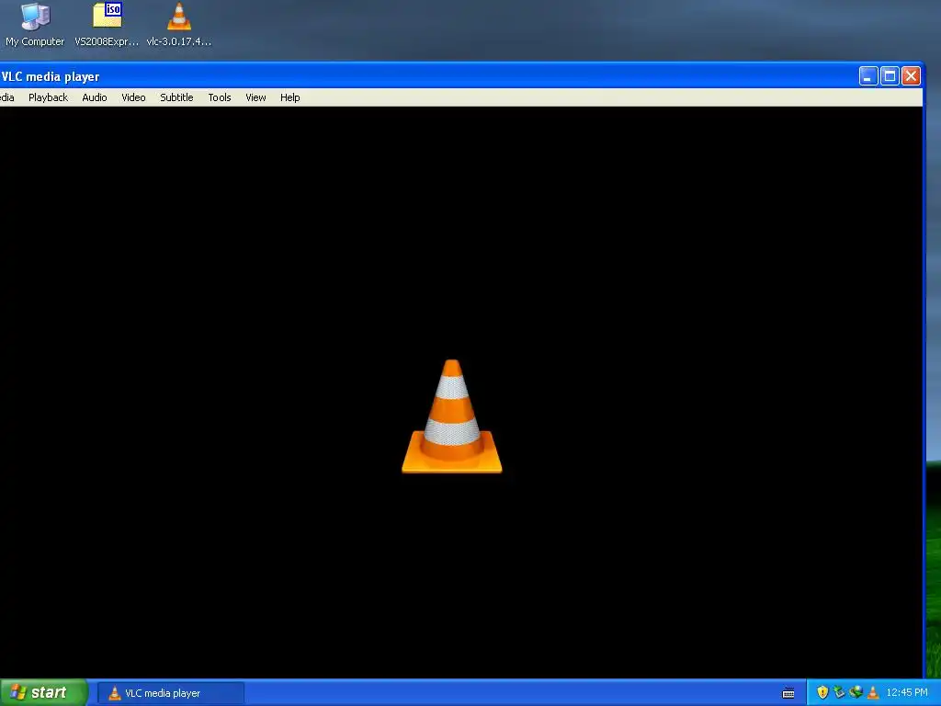
Task: Open the Playback menu in VLC
Action: (x=48, y=97)
